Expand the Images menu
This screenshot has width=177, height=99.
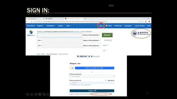61,26
